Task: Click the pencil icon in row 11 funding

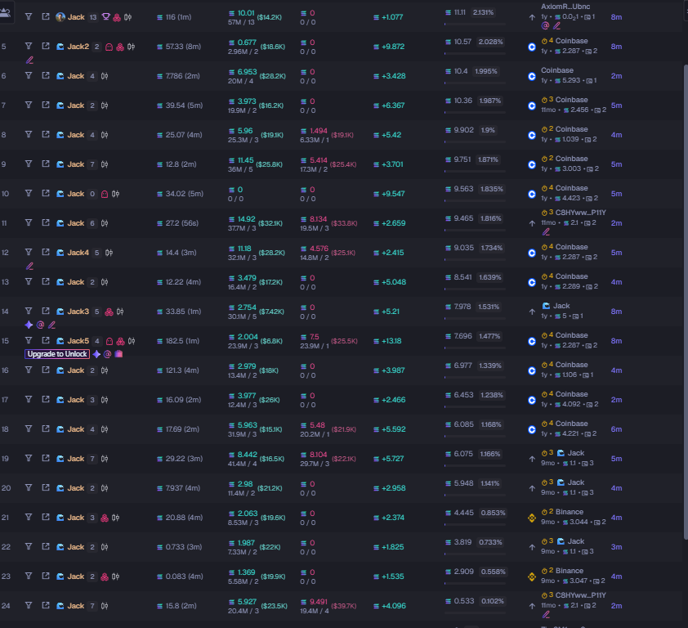Action: [x=546, y=232]
